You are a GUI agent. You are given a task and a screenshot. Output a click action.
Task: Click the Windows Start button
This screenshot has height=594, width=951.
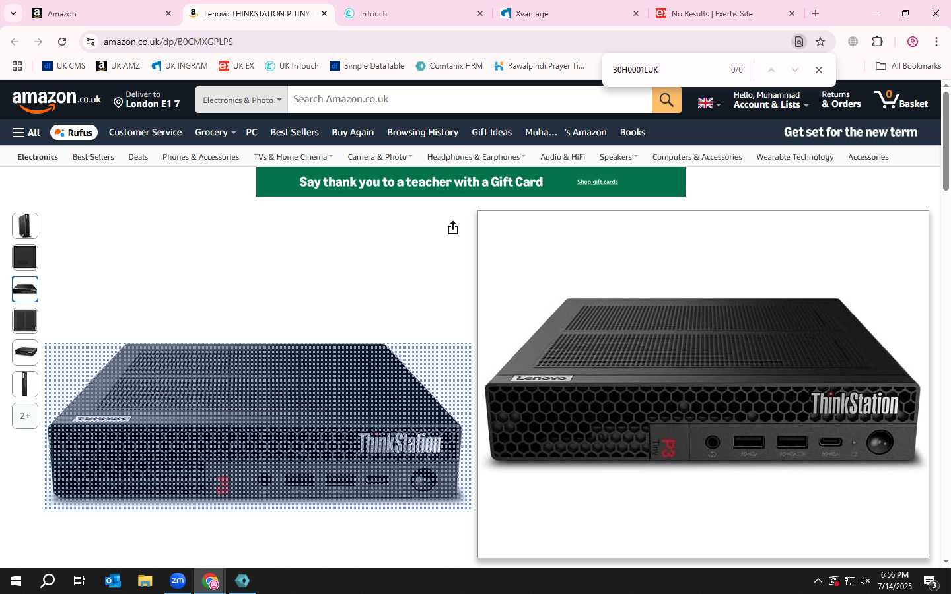[16, 581]
